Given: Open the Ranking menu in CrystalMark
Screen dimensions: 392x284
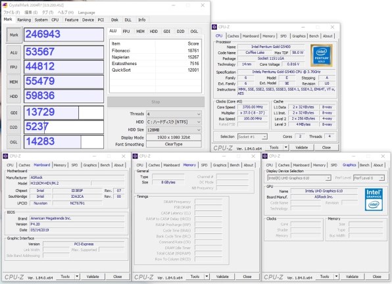Looking at the screenshot, I should tap(24, 20).
